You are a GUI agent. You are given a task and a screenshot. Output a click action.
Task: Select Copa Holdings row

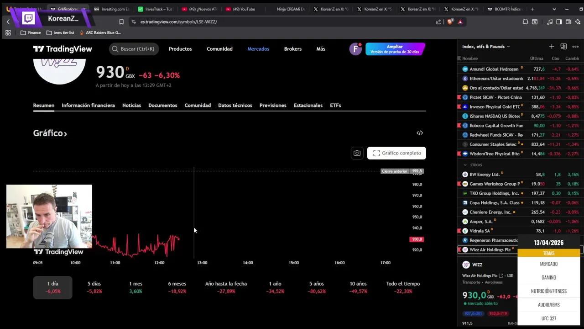pos(520,203)
